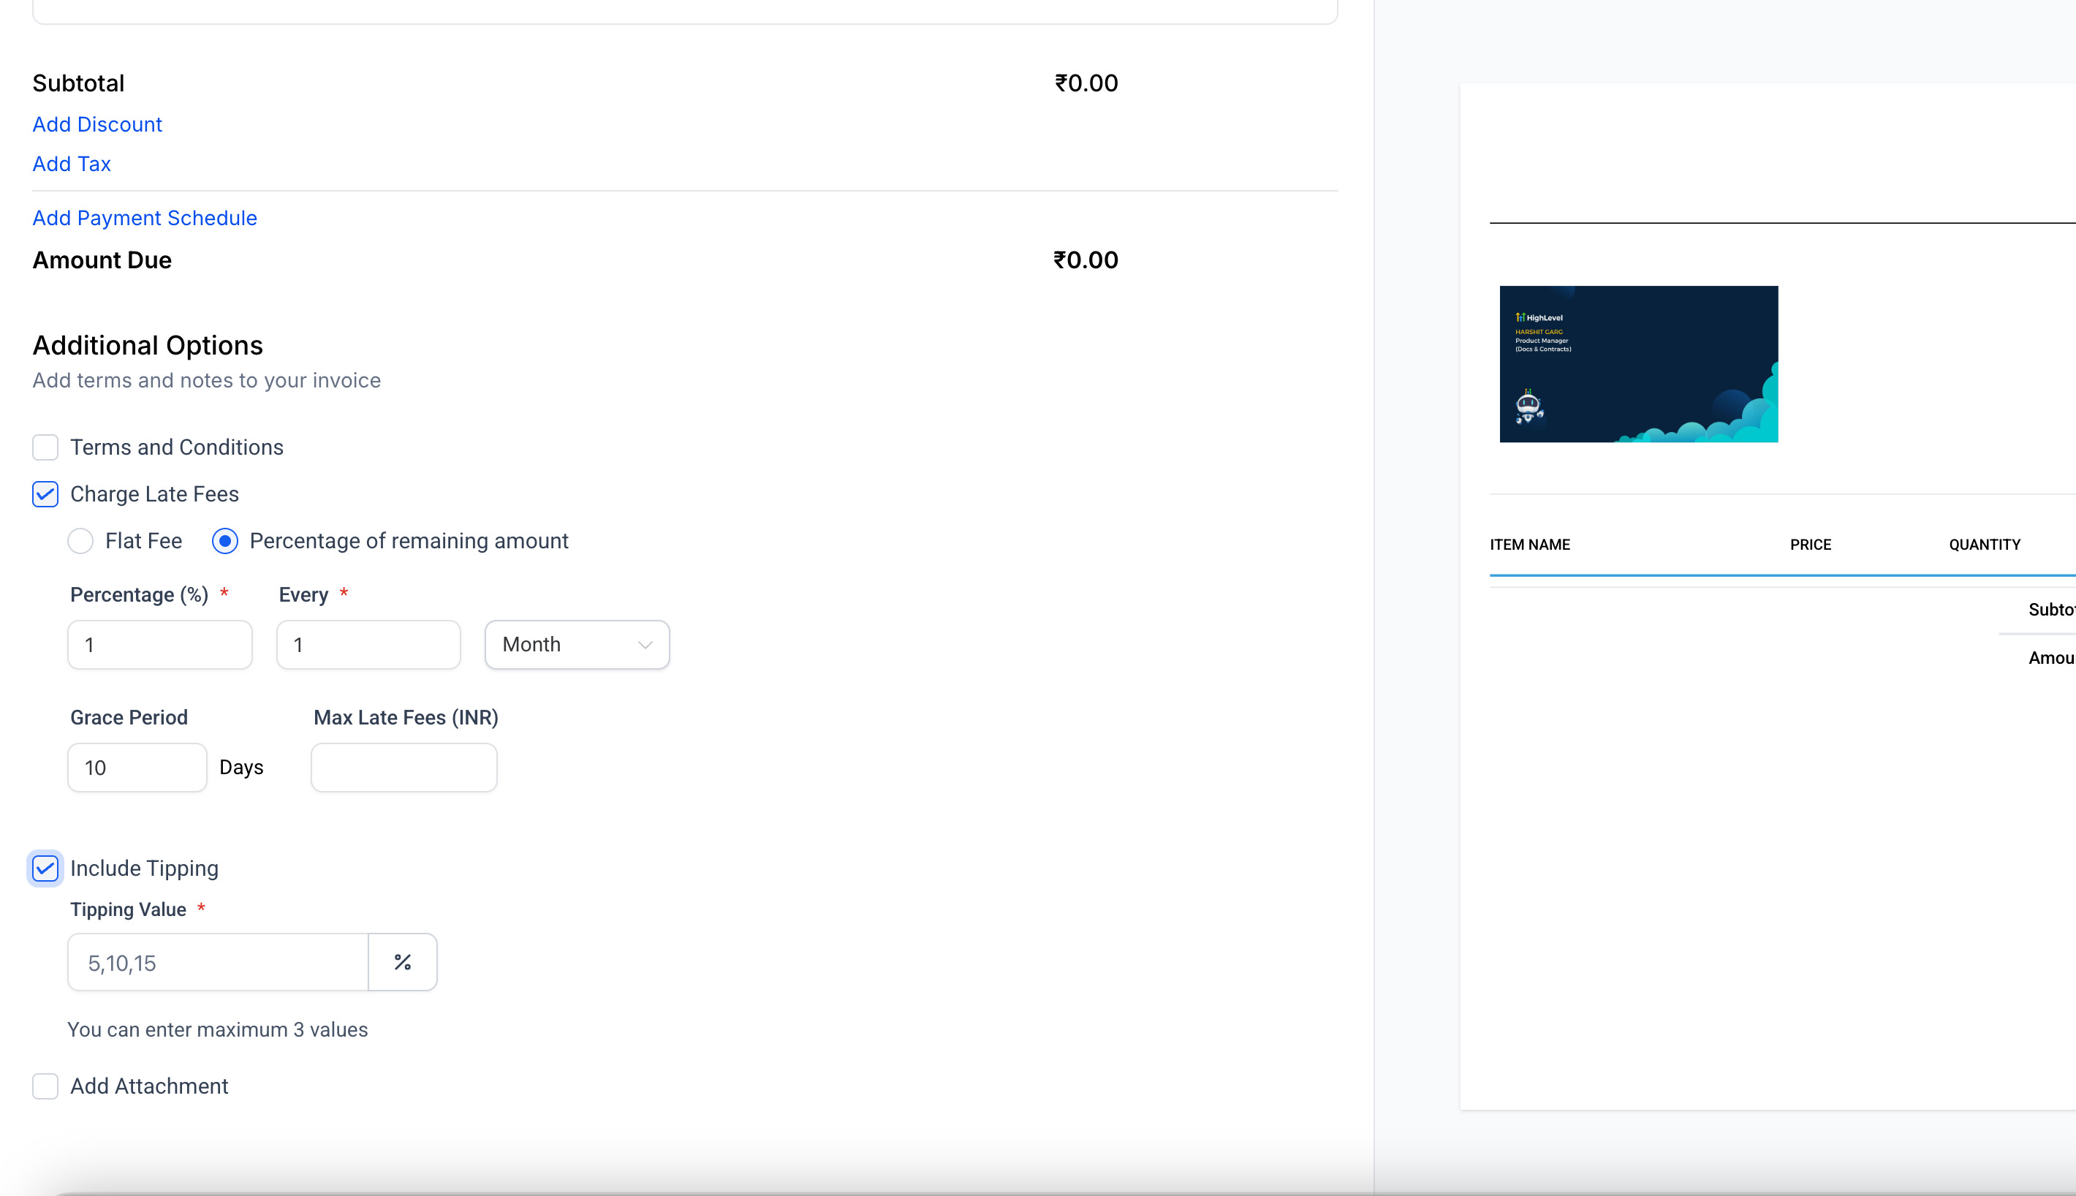The width and height of the screenshot is (2076, 1196).
Task: Choose Percentage of remaining amount radio
Action: pyautogui.click(x=225, y=541)
